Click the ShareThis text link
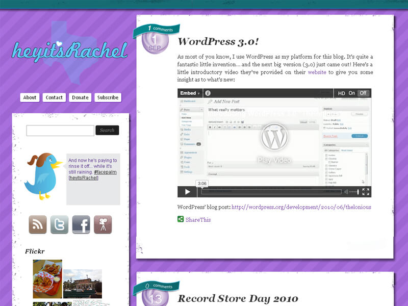The width and height of the screenshot is (408, 306). 198,220
